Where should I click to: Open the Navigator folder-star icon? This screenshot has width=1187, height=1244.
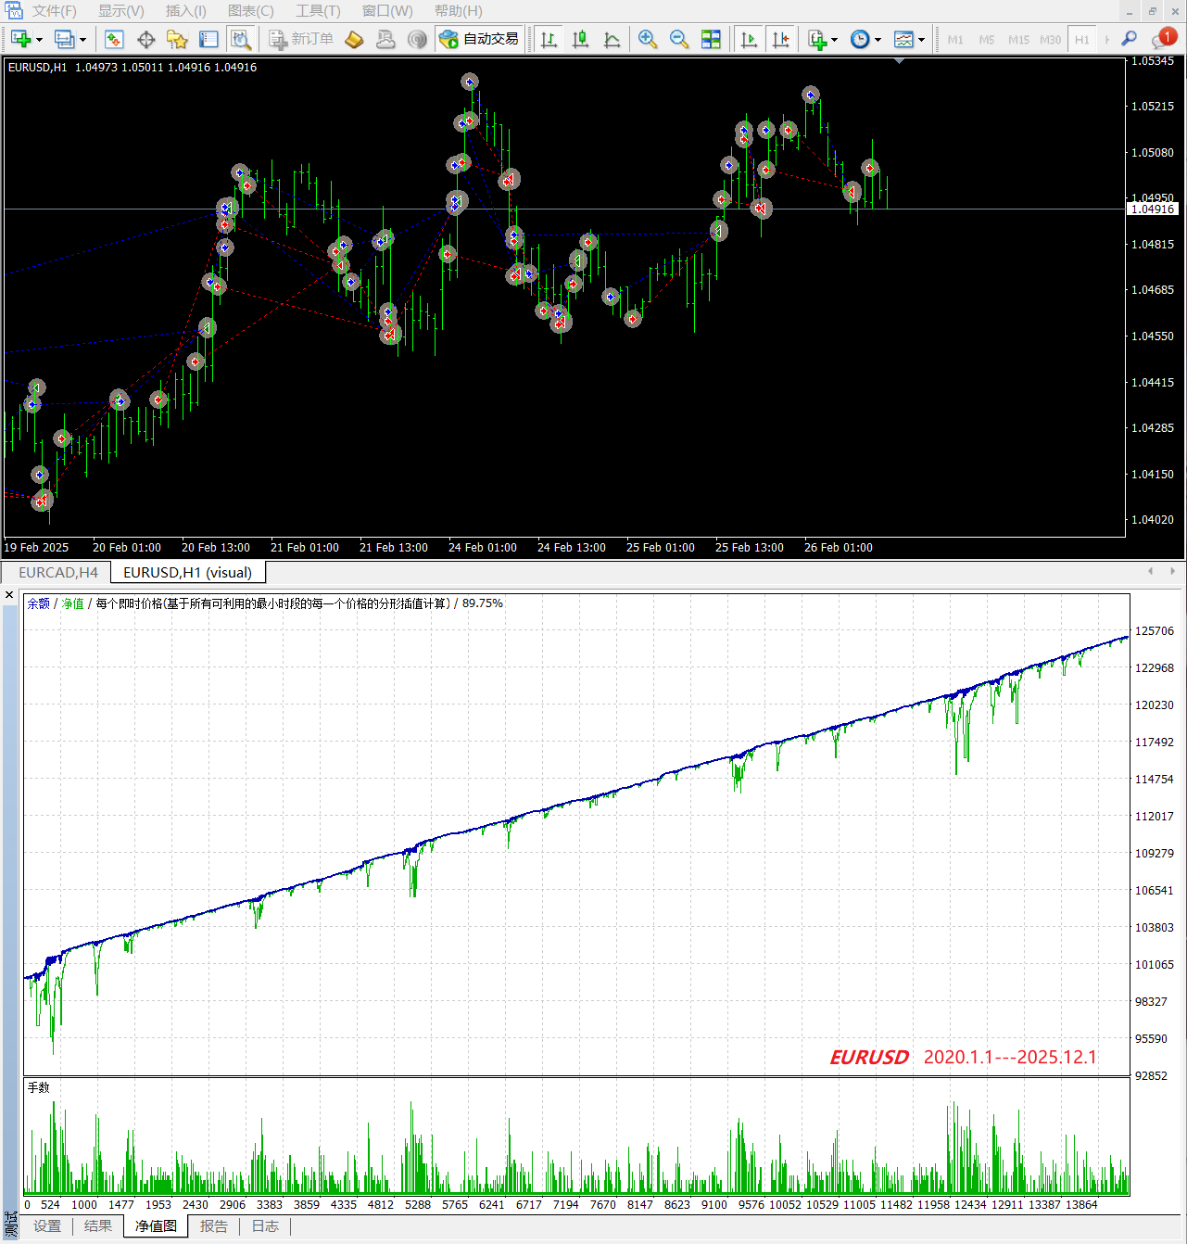[177, 39]
